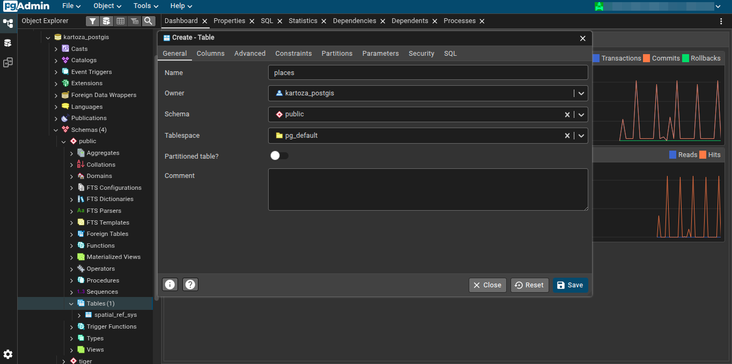This screenshot has width=732, height=364.
Task: Open settings gear in left sidebar
Action: (x=8, y=354)
